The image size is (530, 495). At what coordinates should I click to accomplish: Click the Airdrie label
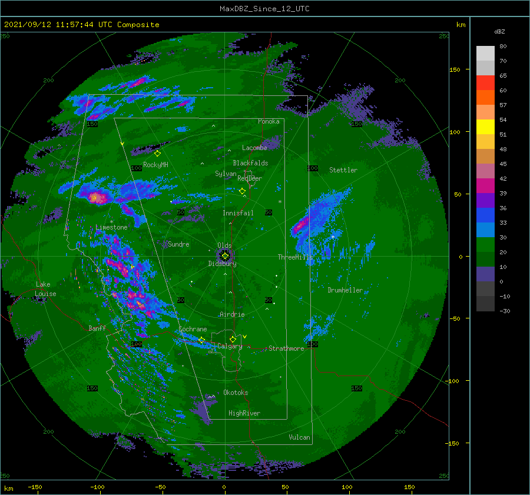click(x=232, y=314)
